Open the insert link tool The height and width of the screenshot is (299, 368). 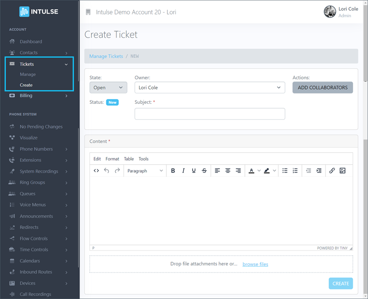[x=332, y=171]
